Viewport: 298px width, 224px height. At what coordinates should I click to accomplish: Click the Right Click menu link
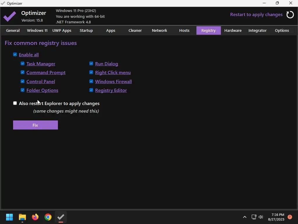point(113,73)
